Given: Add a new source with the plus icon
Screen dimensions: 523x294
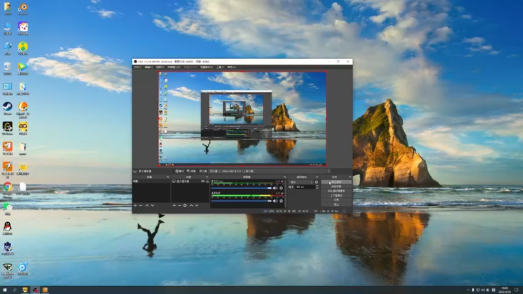Looking at the screenshot, I should click(x=174, y=205).
